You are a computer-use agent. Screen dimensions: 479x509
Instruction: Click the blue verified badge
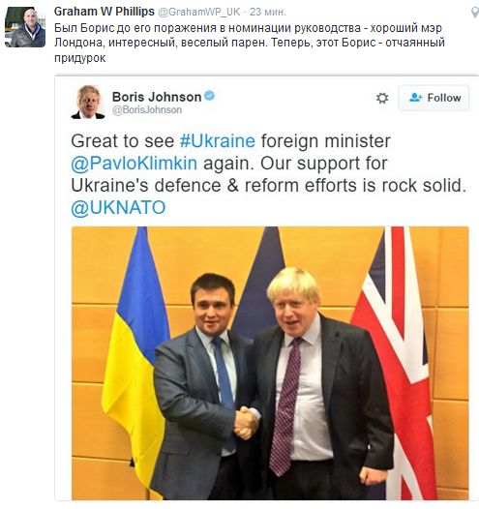click(210, 96)
